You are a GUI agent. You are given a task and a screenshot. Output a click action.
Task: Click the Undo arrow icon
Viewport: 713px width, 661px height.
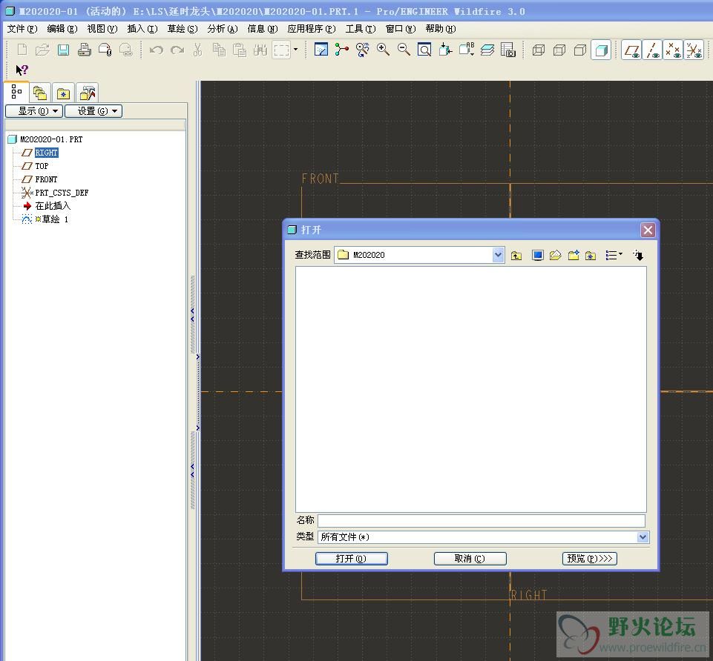tap(156, 50)
